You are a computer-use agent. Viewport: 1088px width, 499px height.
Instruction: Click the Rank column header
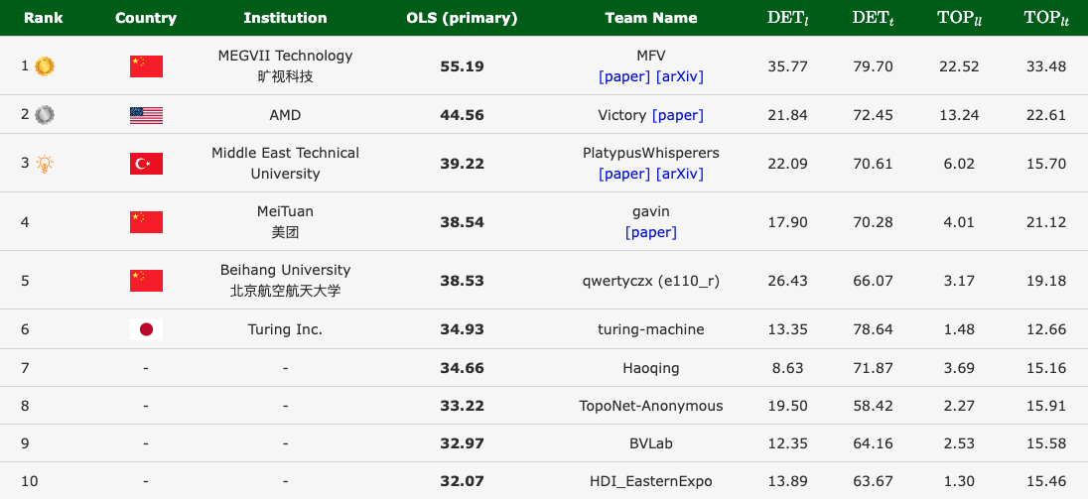coord(43,18)
